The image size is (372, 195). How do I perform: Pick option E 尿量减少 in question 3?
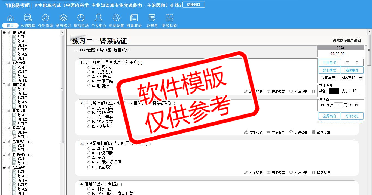[89, 167]
